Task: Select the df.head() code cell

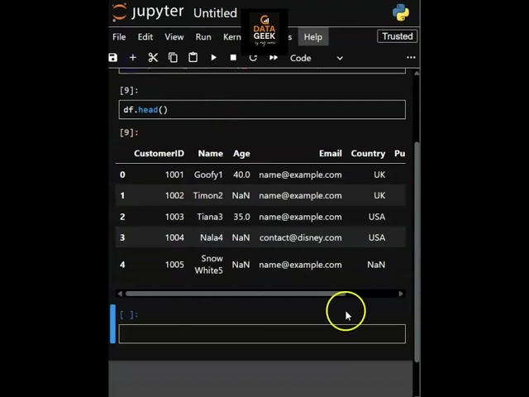Action: tap(262, 109)
